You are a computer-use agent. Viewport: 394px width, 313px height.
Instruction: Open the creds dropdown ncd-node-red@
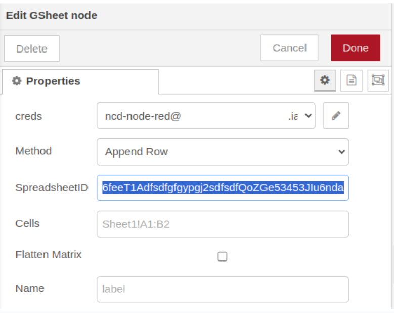click(206, 116)
